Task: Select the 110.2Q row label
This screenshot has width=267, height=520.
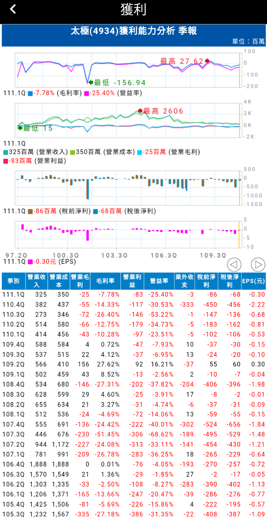Action: coord(13,325)
